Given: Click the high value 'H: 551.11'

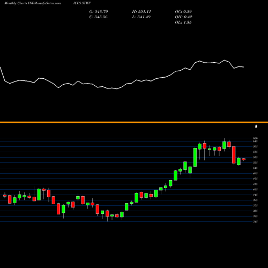Looking at the screenshot, I should pos(142,12).
